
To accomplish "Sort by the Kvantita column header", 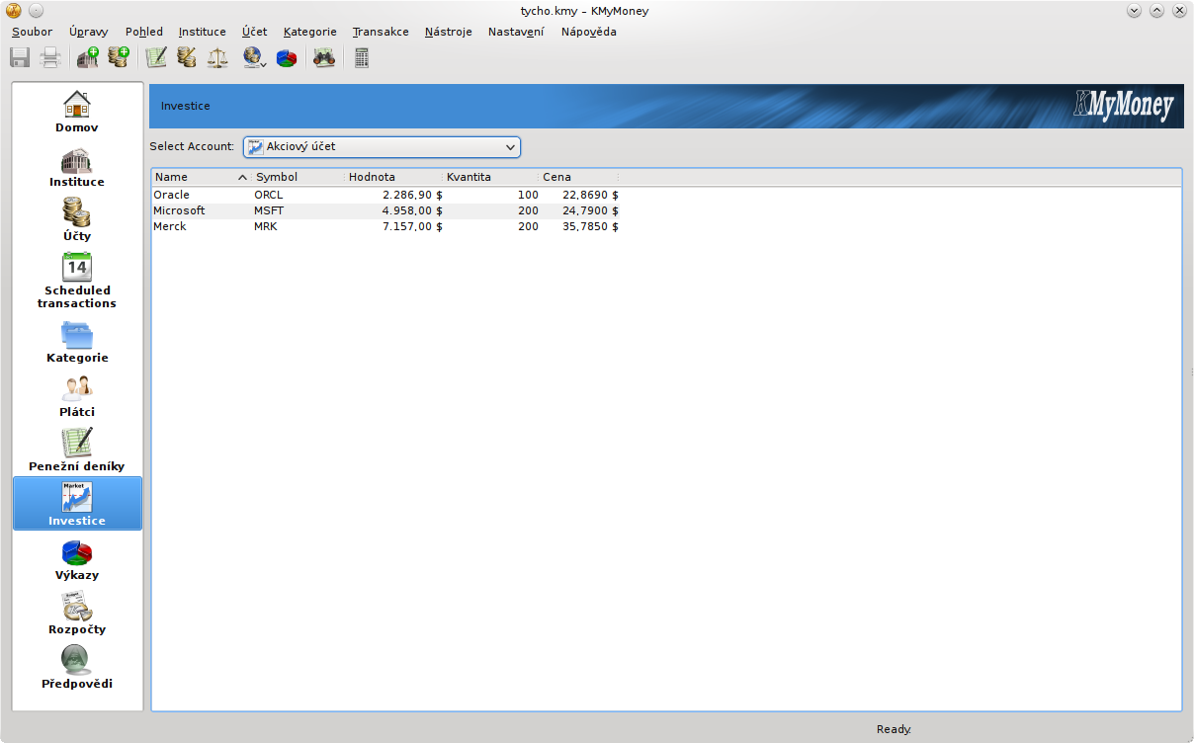I will [491, 177].
